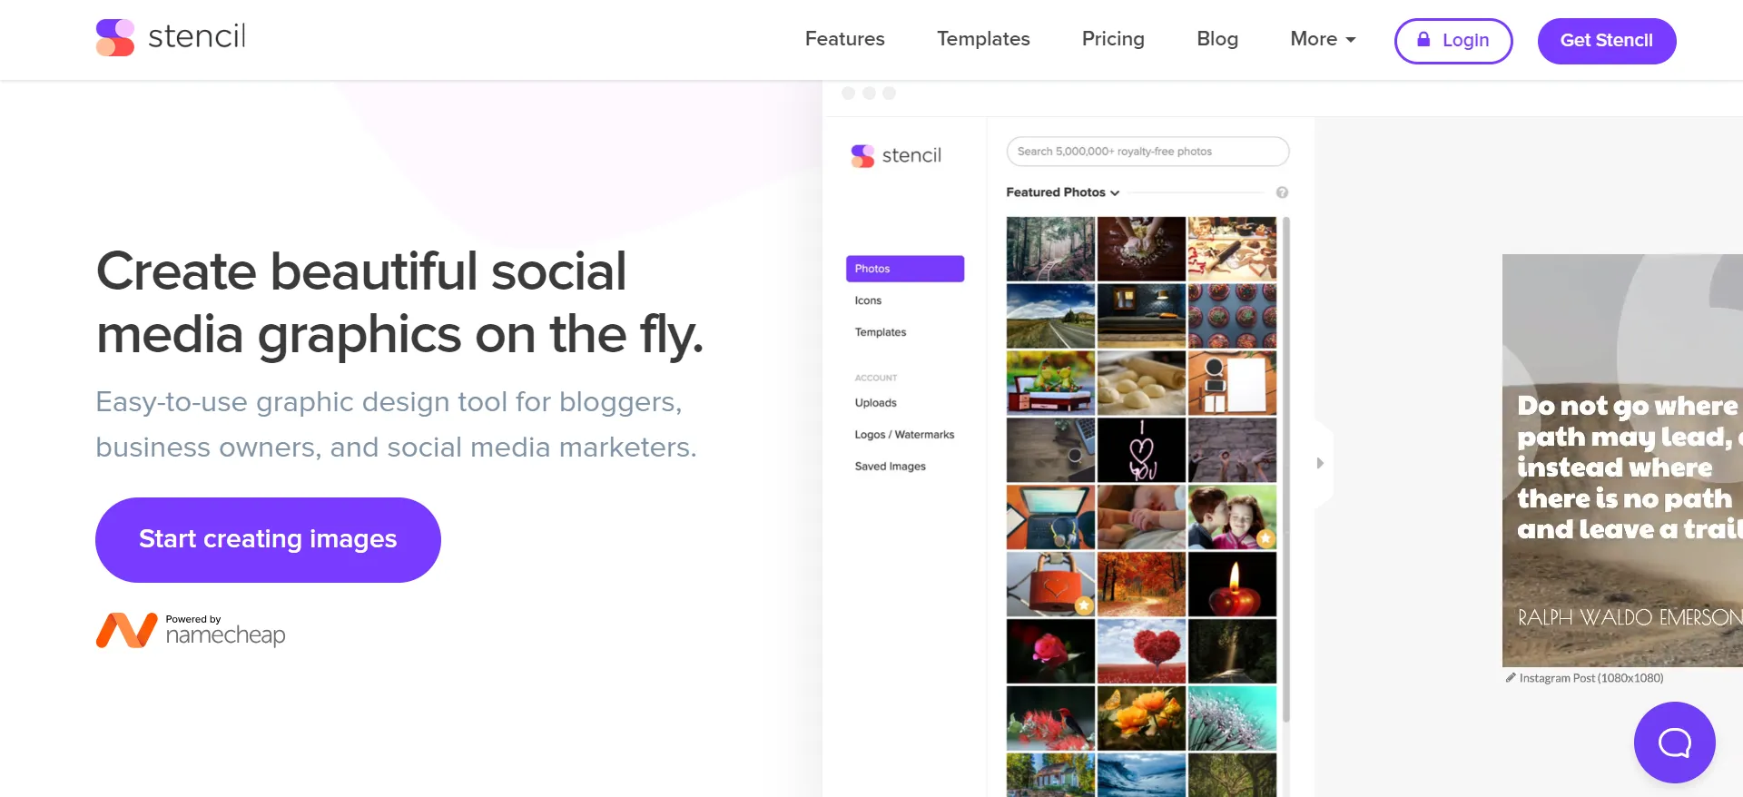Select the two children photo thumbnail
The image size is (1743, 797).
click(1232, 517)
